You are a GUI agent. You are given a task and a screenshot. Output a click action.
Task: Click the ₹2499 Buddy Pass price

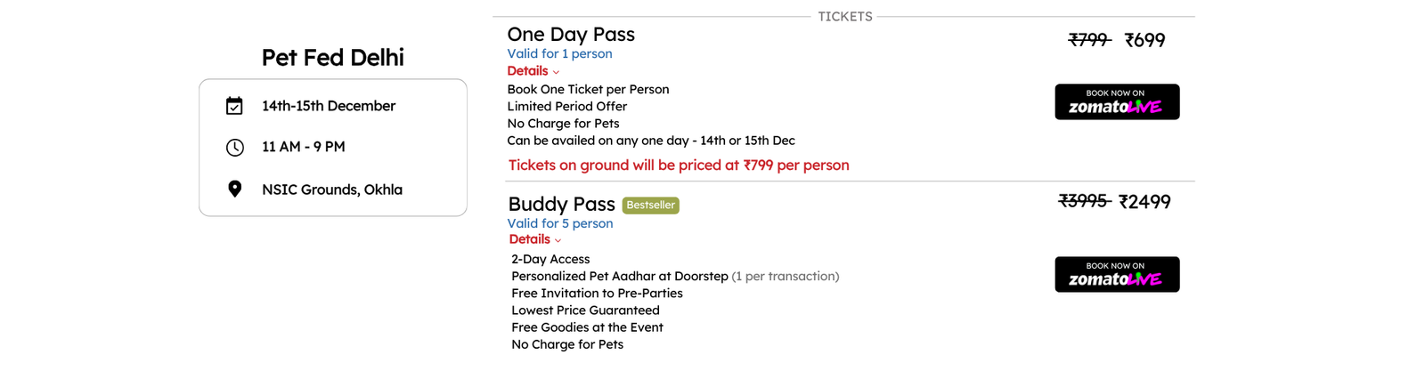pyautogui.click(x=1144, y=202)
